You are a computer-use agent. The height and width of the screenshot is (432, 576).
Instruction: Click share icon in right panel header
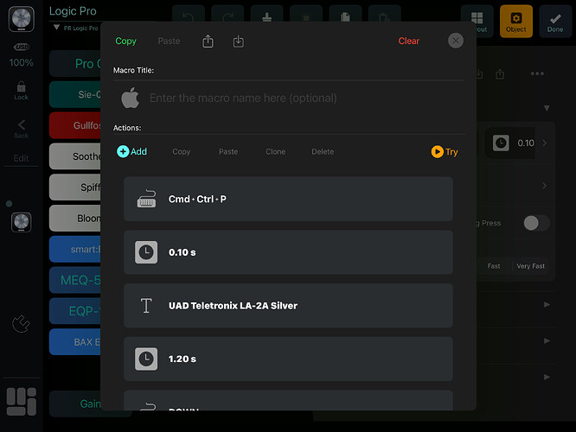pyautogui.click(x=500, y=73)
